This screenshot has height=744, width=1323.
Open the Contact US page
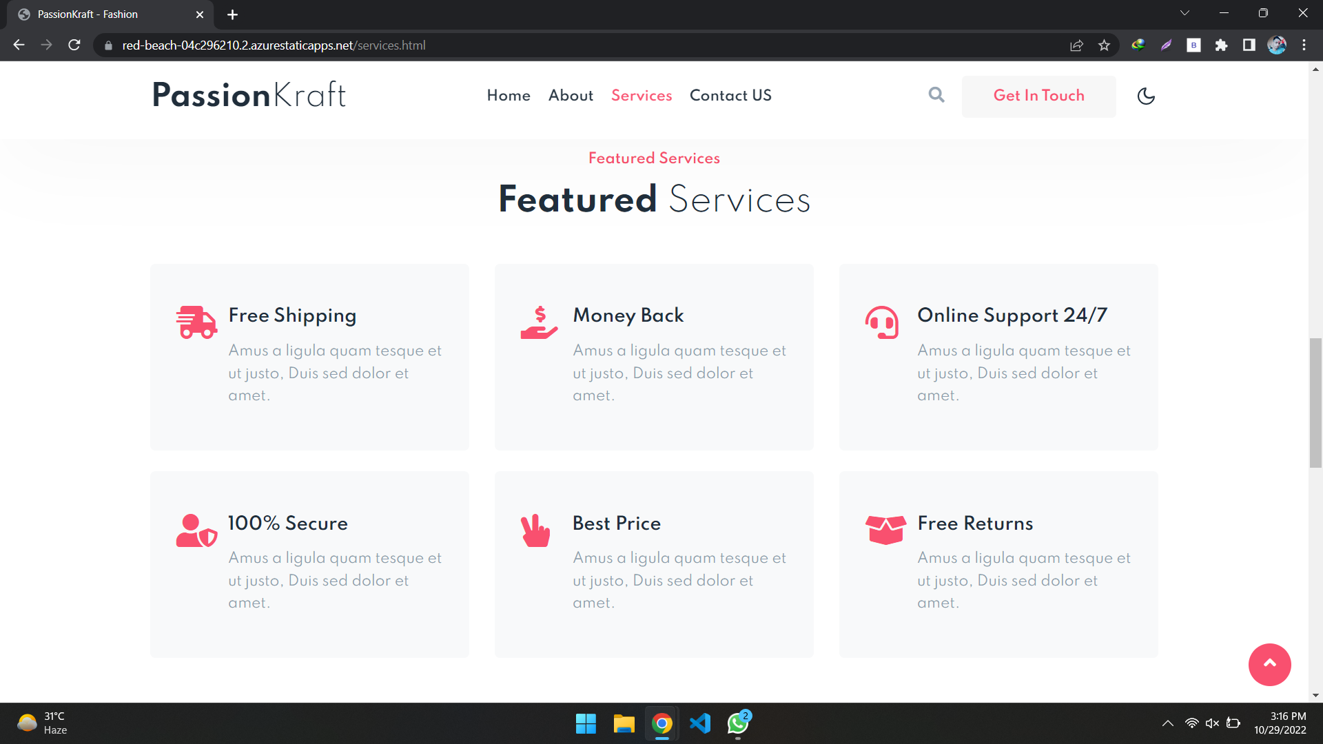(x=730, y=96)
